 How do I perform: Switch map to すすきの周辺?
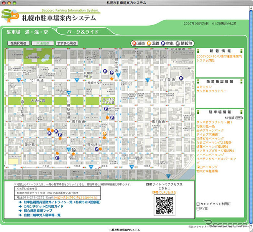[66, 43]
